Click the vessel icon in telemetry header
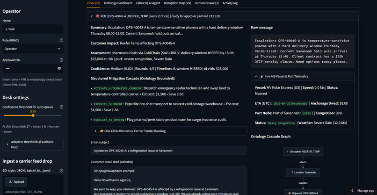377x195 pixels. [x=262, y=76]
